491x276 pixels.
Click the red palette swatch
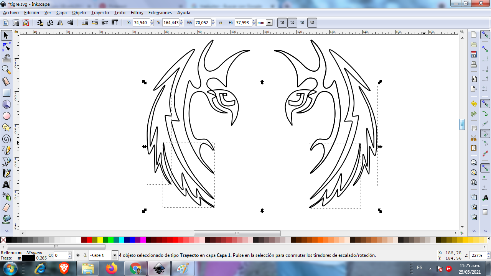(89, 240)
